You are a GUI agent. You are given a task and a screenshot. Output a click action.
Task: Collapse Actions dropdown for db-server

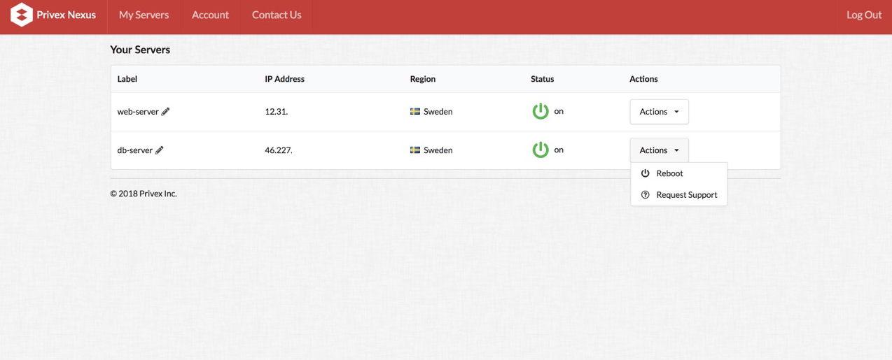659,150
